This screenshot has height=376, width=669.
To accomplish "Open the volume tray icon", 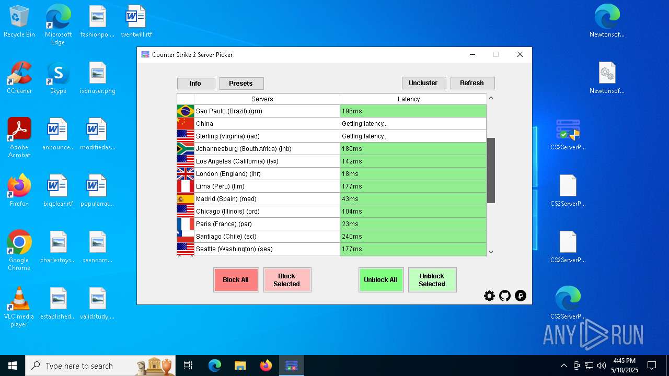I will click(x=602, y=366).
